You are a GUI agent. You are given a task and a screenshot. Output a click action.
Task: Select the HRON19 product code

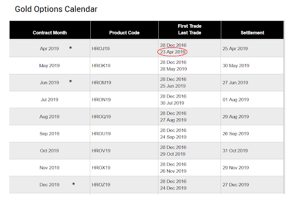pyautogui.click(x=100, y=100)
